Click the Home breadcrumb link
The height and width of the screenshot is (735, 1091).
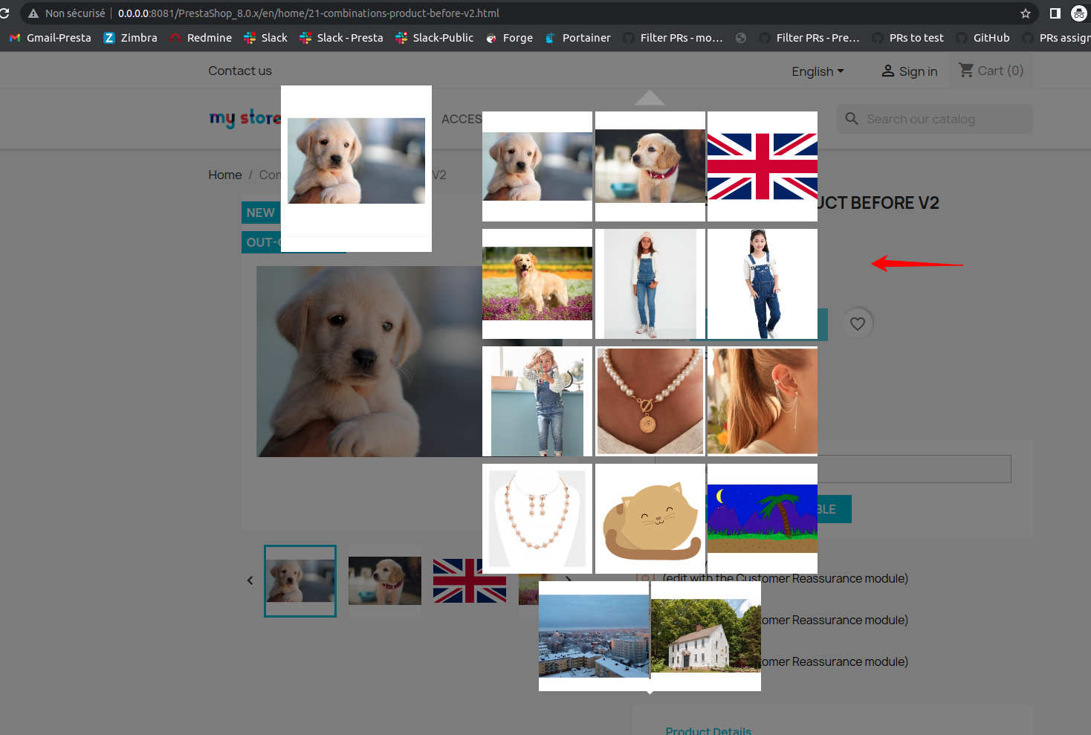click(x=224, y=175)
